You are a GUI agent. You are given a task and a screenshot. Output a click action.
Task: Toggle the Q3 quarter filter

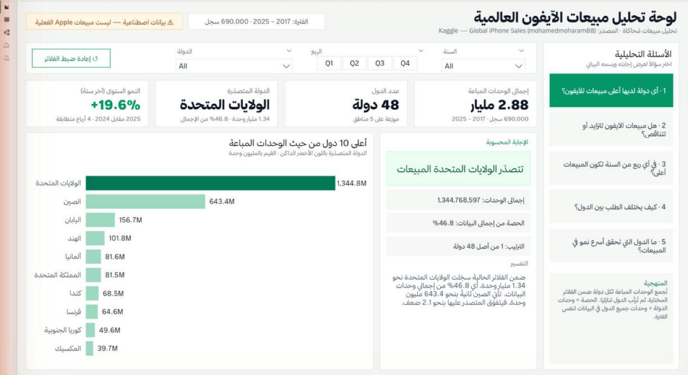tap(380, 63)
